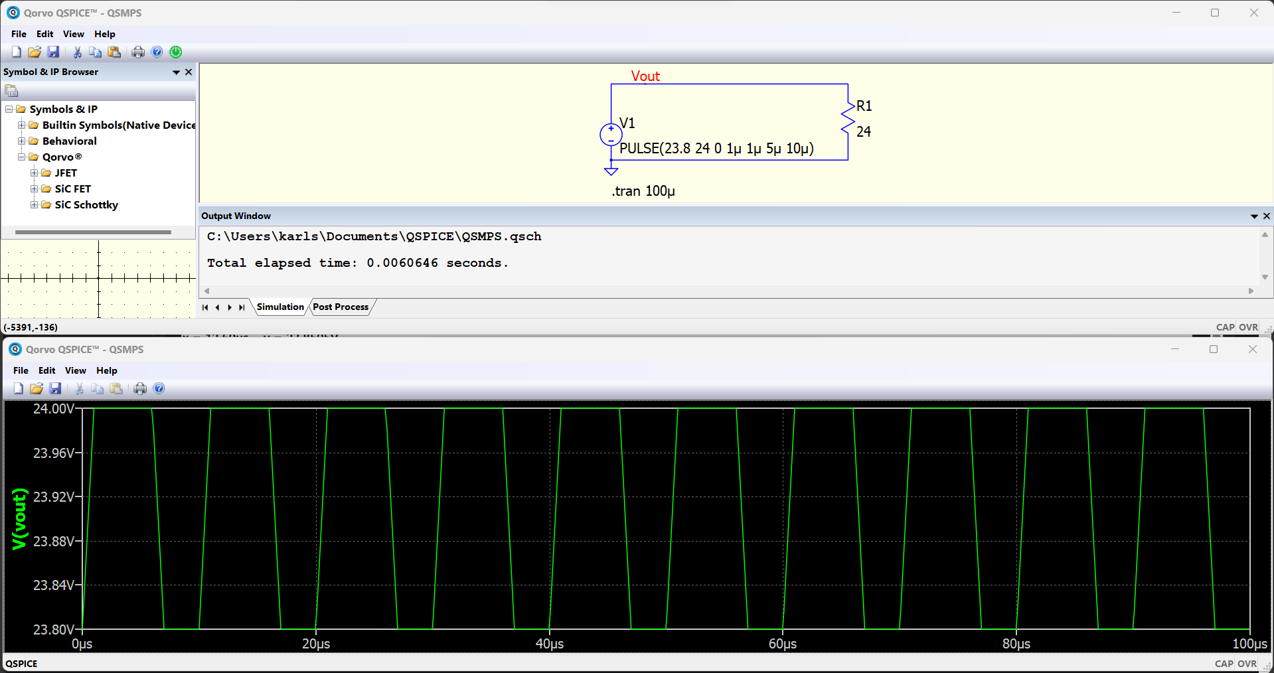Click Paste icon in schematic window toolbar
This screenshot has width=1274, height=673.
pyautogui.click(x=114, y=52)
